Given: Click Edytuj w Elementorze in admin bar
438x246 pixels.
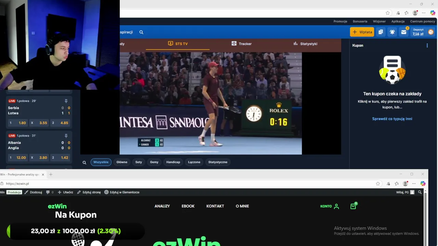Looking at the screenshot, I should [x=122, y=192].
